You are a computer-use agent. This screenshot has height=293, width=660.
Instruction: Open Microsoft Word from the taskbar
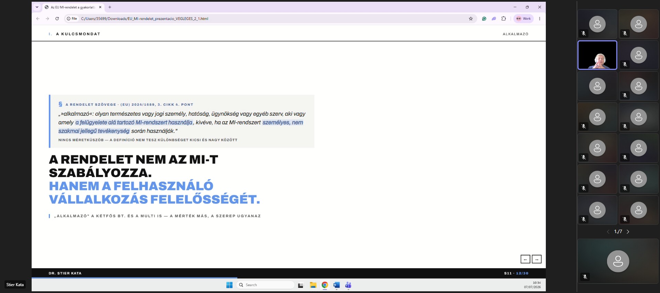(x=336, y=285)
